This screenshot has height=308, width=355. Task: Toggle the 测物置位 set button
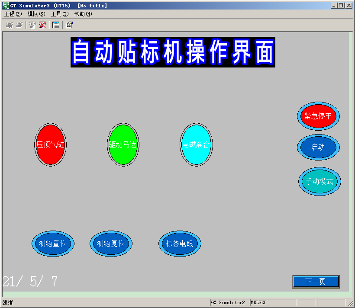pyautogui.click(x=53, y=244)
